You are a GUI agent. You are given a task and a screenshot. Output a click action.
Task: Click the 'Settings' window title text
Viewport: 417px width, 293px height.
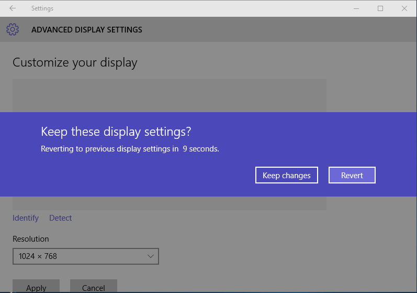[x=42, y=8]
